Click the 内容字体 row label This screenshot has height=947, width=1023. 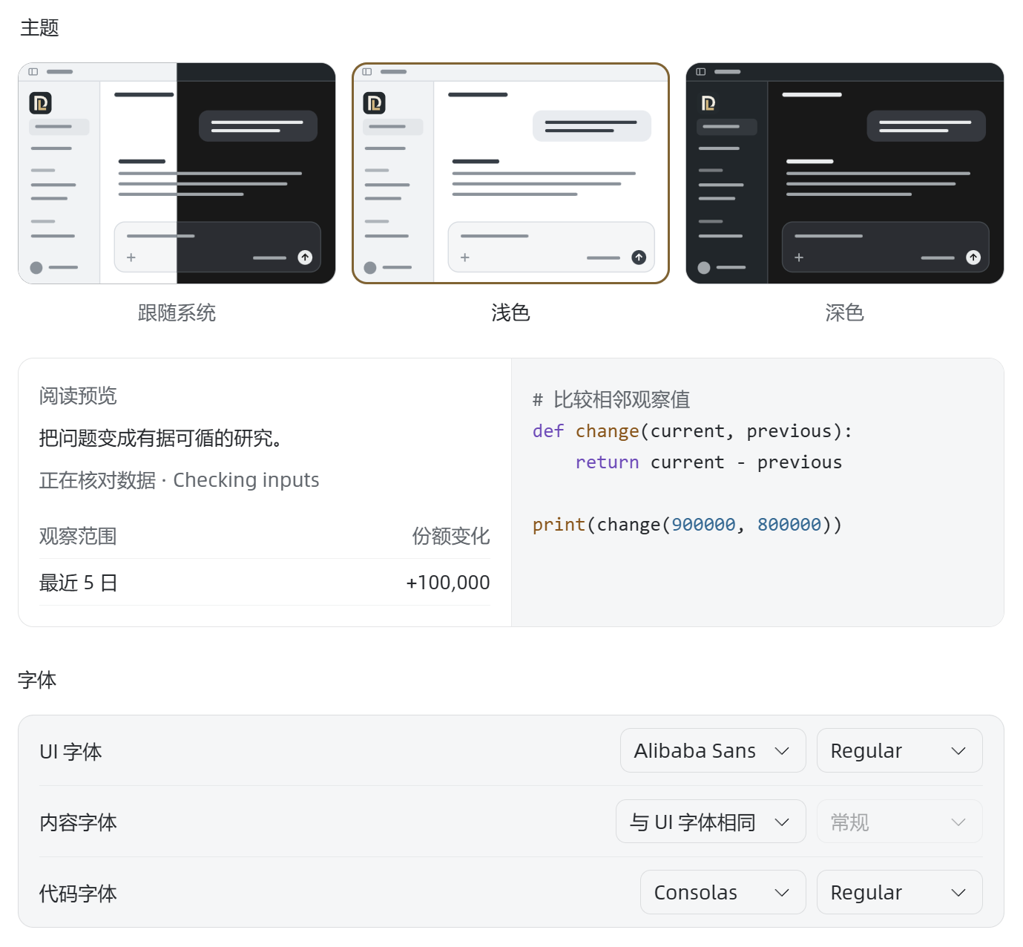pos(78,822)
